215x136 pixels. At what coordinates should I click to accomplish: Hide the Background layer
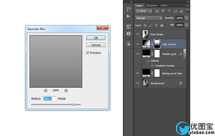pyautogui.click(x=138, y=83)
